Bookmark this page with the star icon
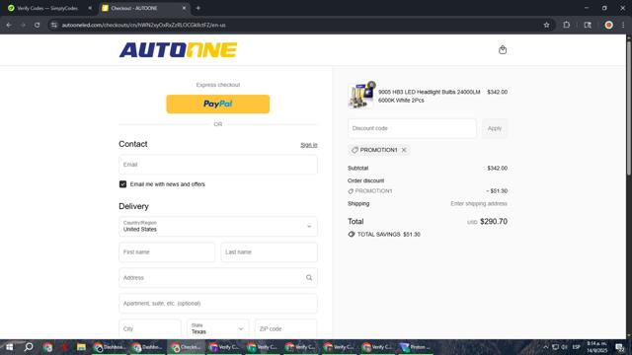632x355 pixels. (546, 25)
